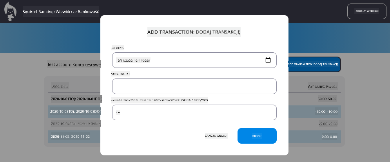Click the -10.00 amount cell
The height and width of the screenshot is (162, 390).
point(327,111)
